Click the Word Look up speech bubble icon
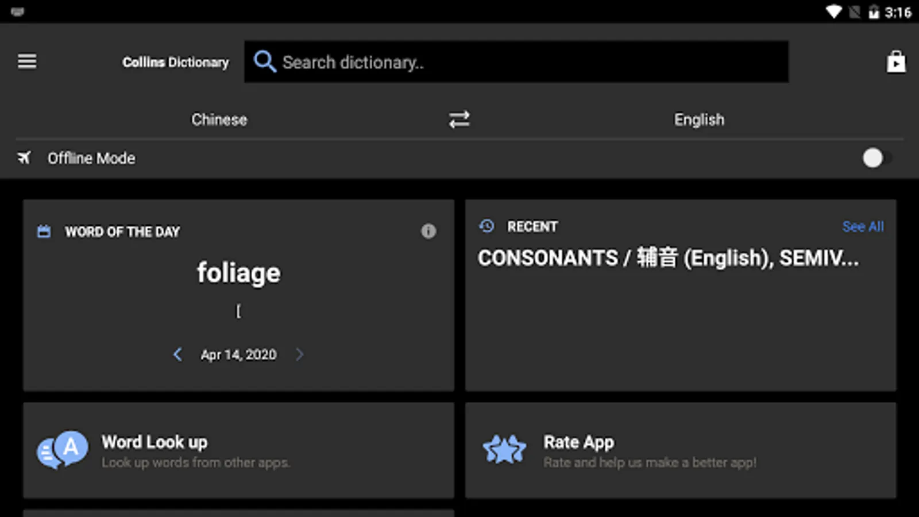919x517 pixels. pos(63,450)
